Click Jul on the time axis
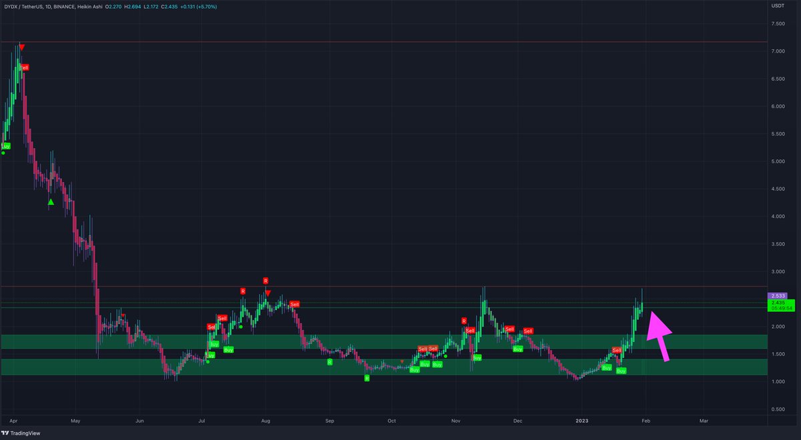Screen dimensions: 801x440 pos(201,421)
